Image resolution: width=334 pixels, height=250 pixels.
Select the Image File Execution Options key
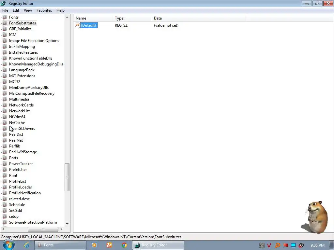[x=34, y=41]
